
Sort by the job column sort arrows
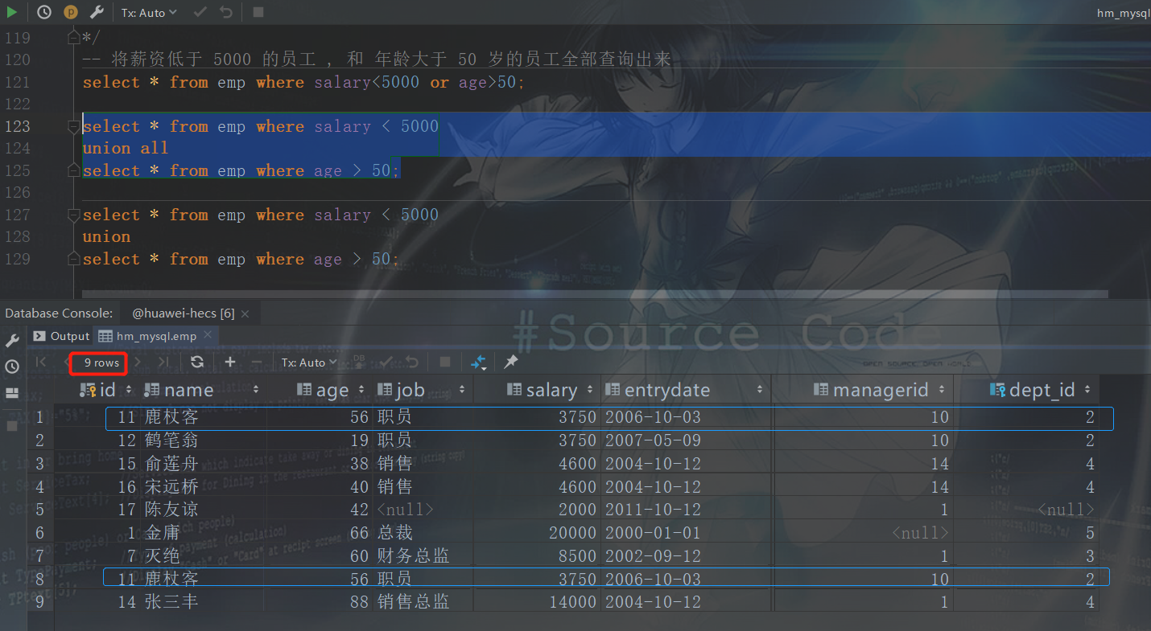(462, 390)
